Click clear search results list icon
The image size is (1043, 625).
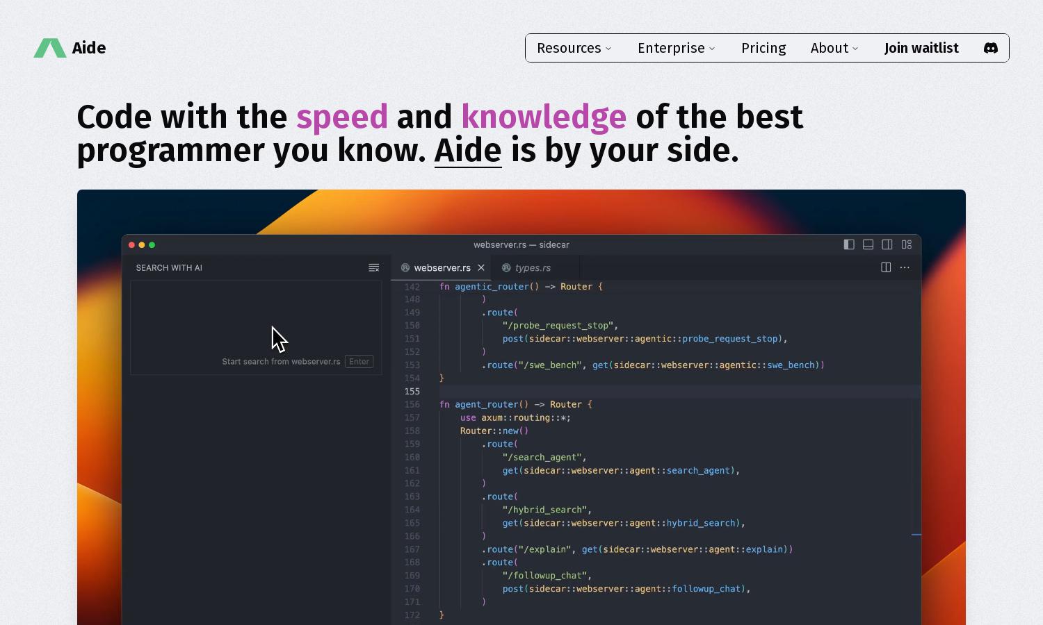click(373, 267)
